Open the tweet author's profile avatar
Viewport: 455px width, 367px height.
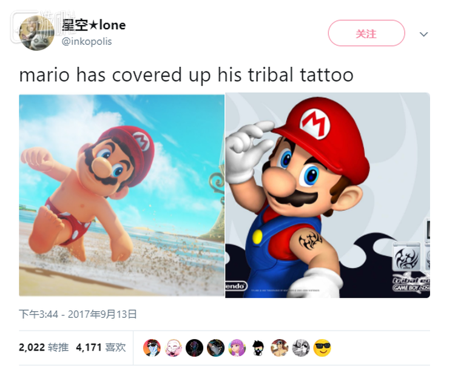click(36, 33)
